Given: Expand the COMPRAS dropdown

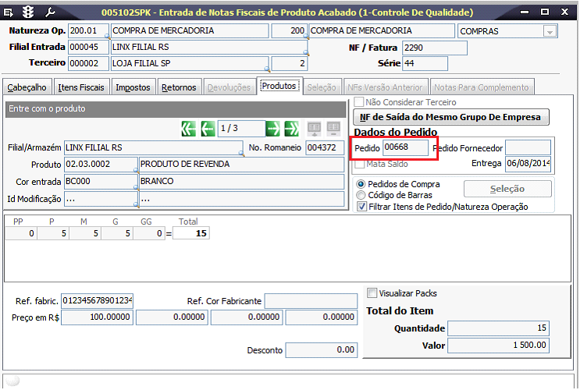Looking at the screenshot, I should (550, 31).
